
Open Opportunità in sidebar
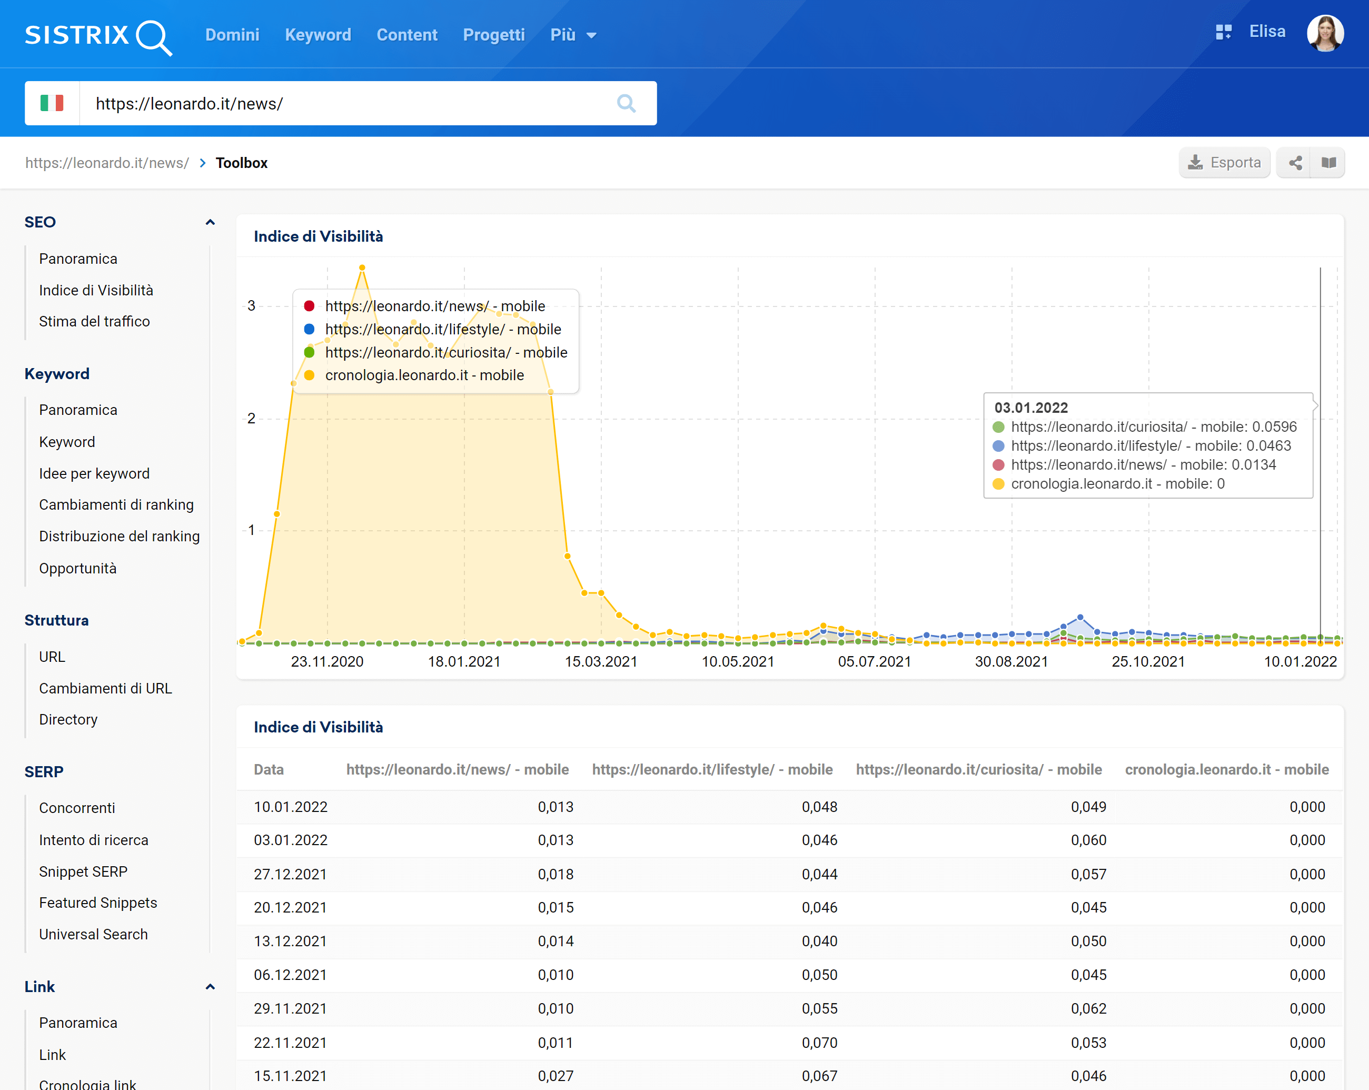77,568
